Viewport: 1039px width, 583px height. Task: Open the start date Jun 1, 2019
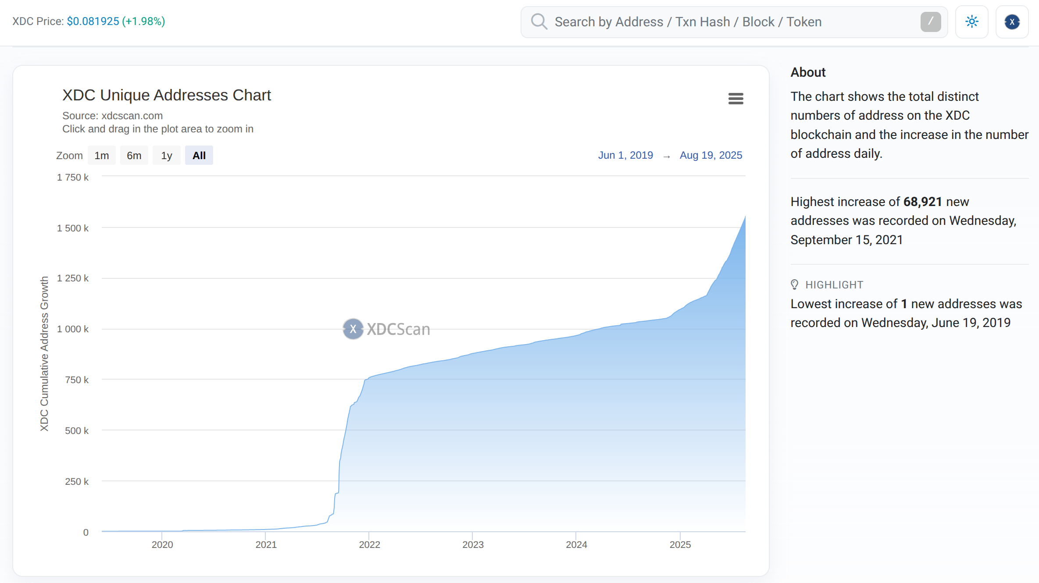626,155
